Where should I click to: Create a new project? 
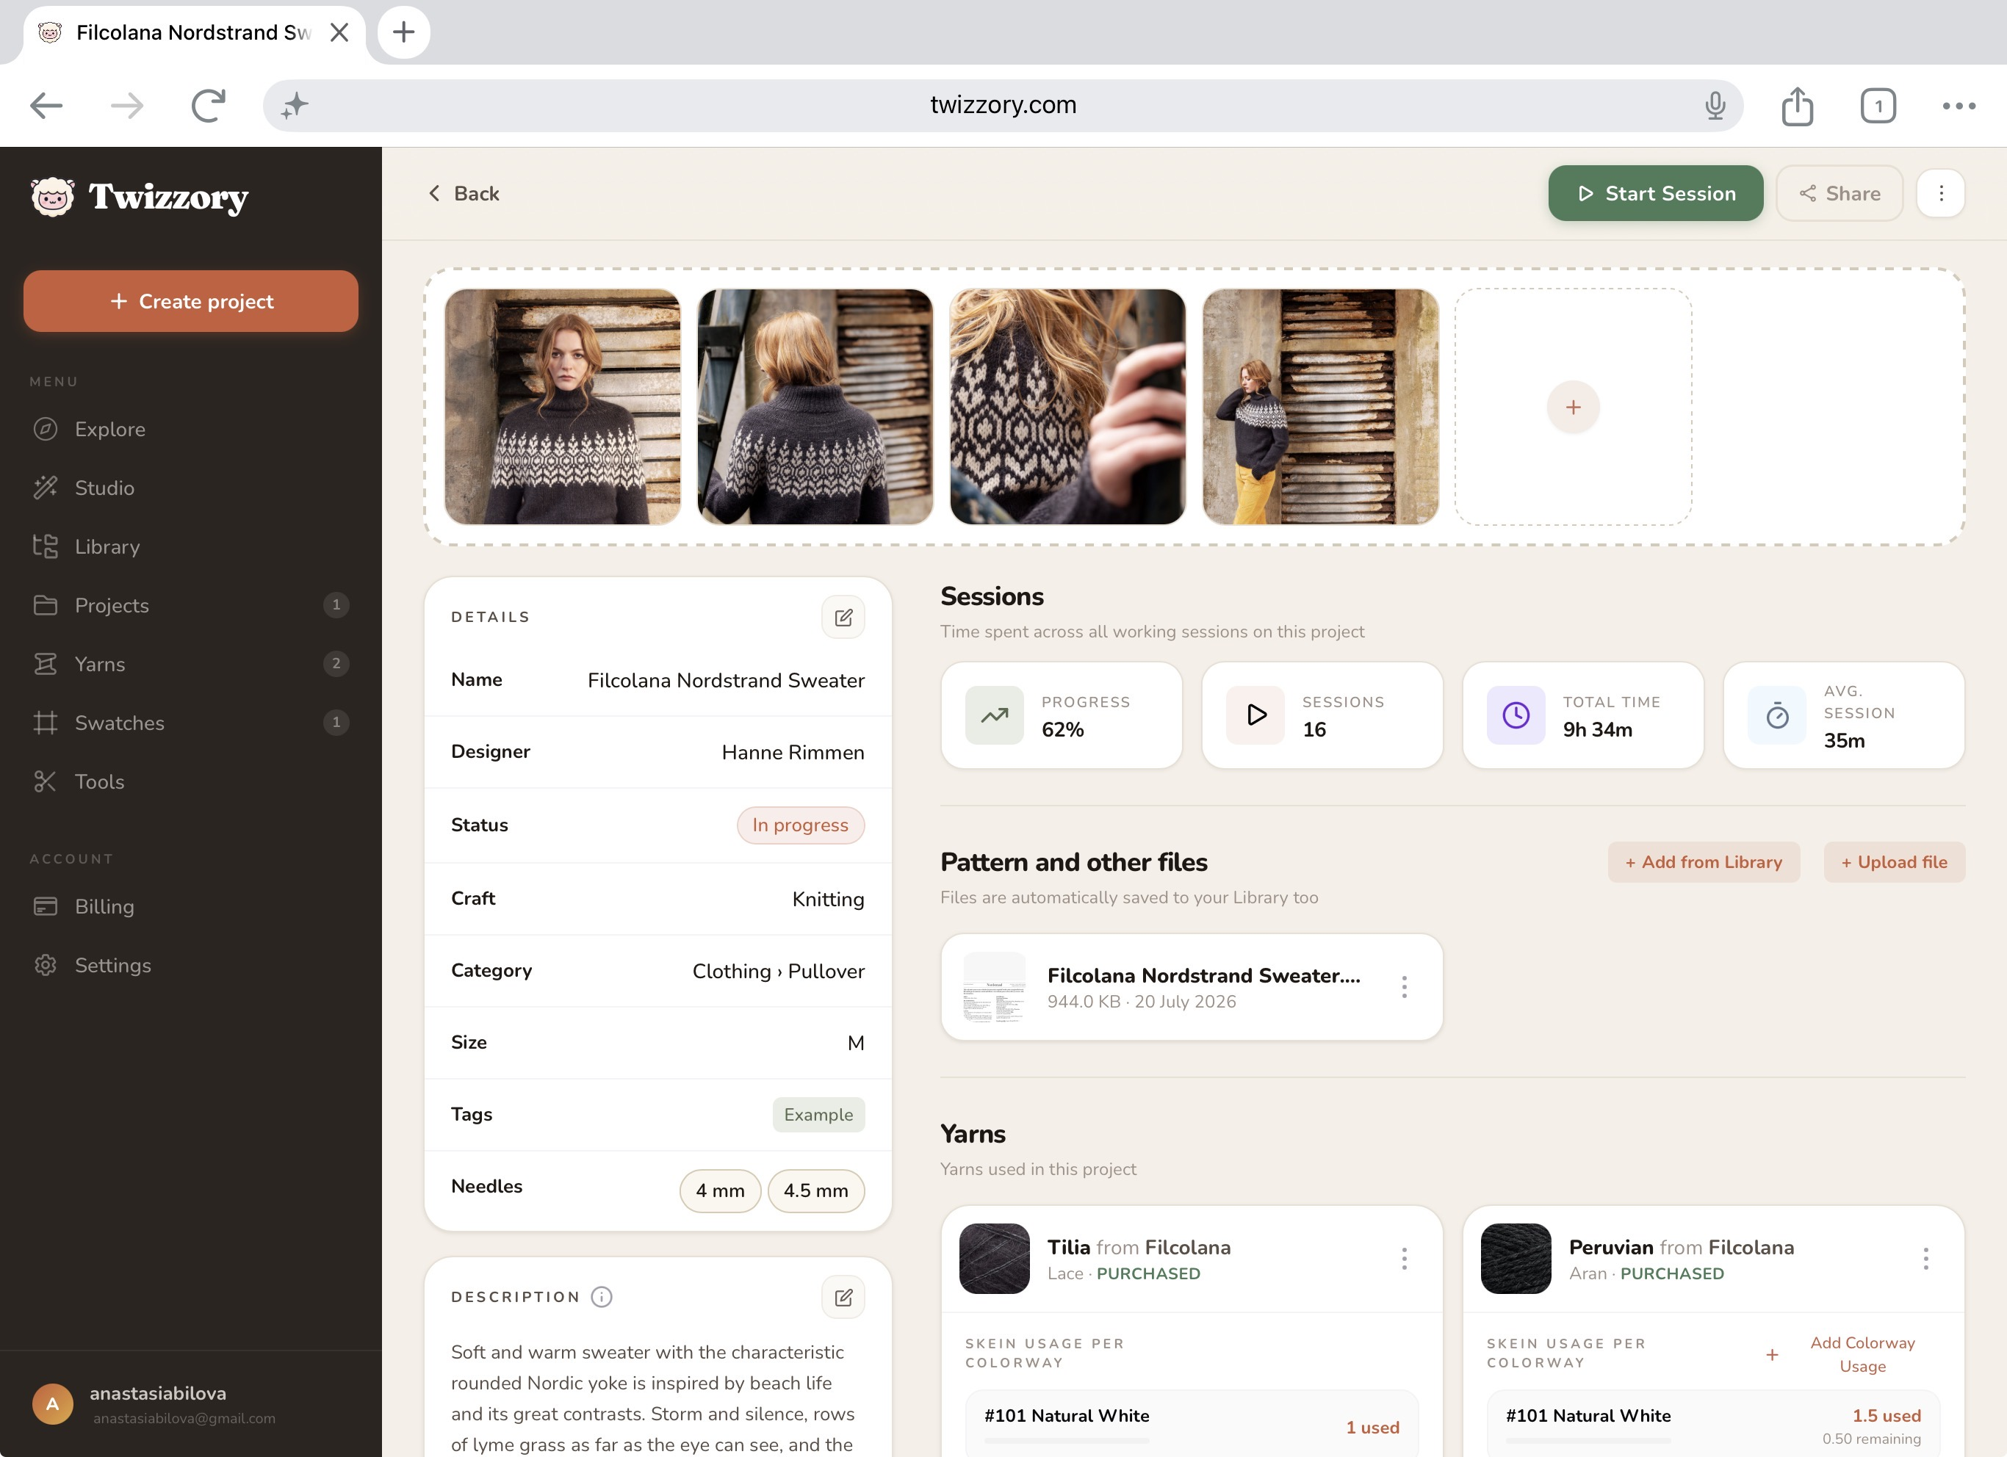pyautogui.click(x=191, y=302)
